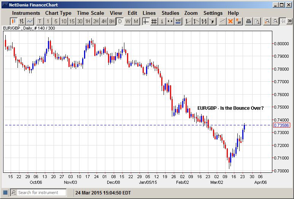Select the horizontal levels line tool
The image size is (294, 199).
tap(204, 21)
